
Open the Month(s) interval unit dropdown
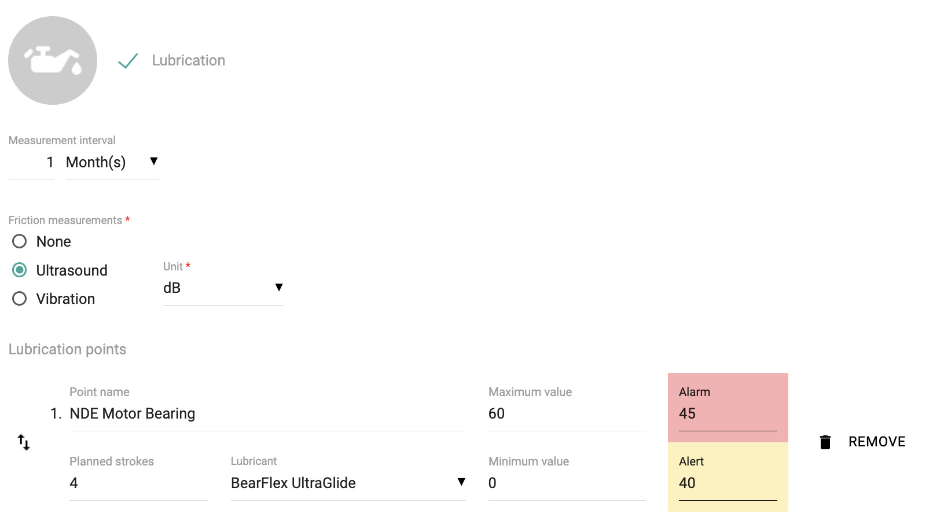pyautogui.click(x=112, y=163)
